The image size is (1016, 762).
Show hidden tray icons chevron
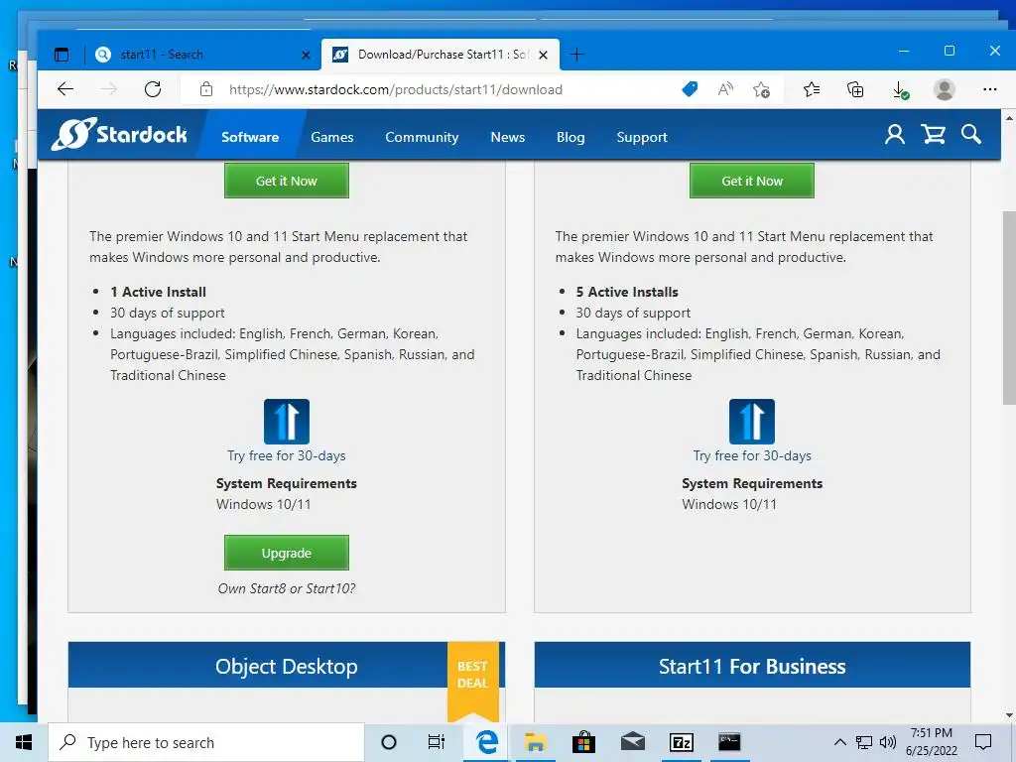click(x=839, y=742)
